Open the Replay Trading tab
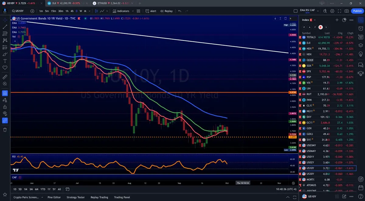Screen dimensions: 365x201 pyautogui.click(x=99, y=197)
